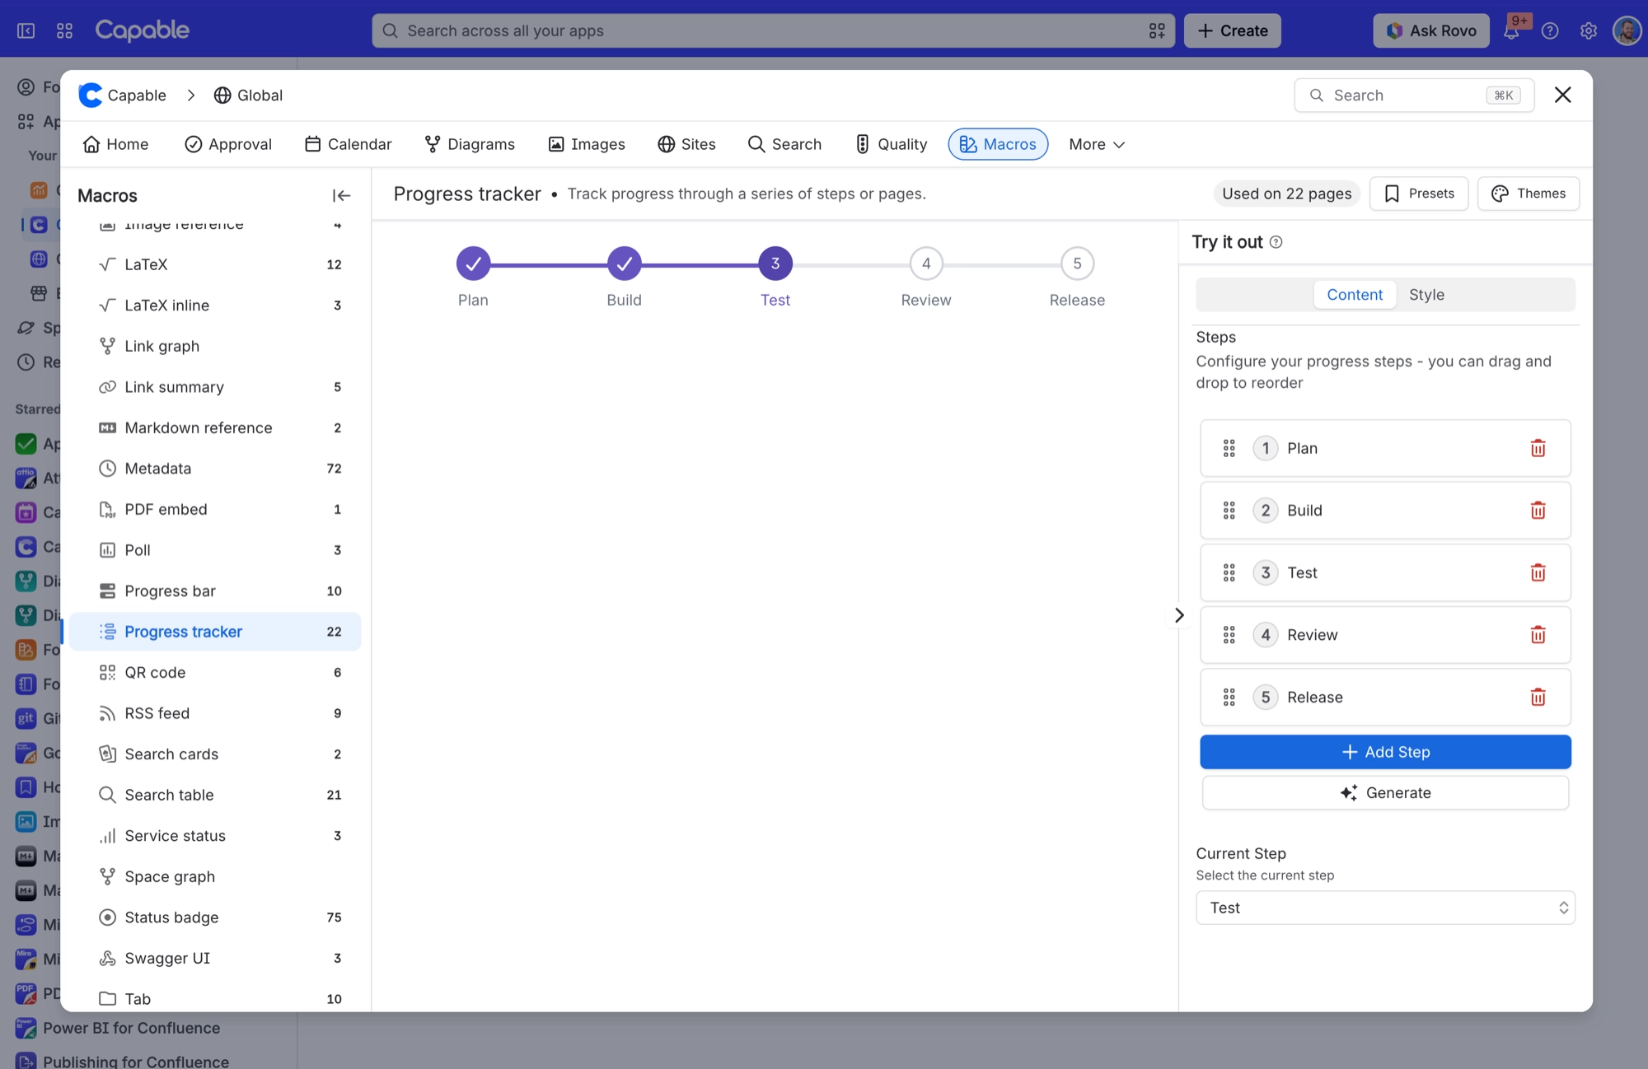
Task: Click the Generate button
Action: point(1385,793)
